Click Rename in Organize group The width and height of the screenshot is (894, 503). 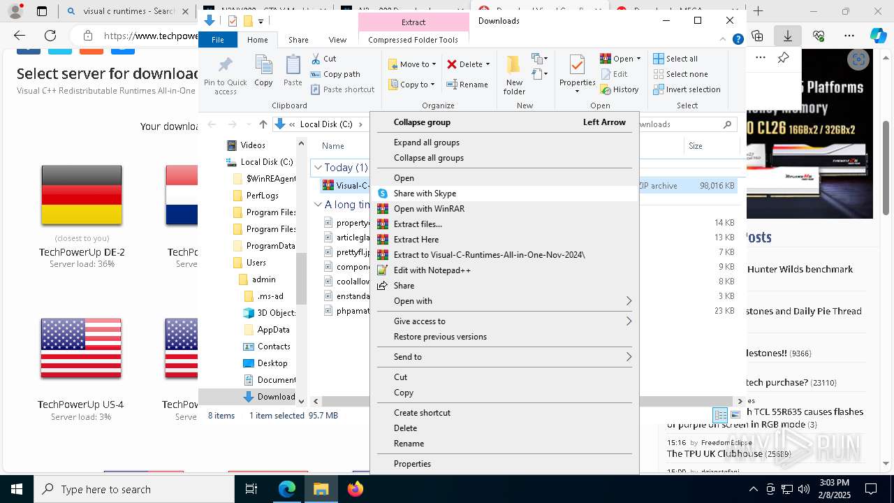(x=467, y=85)
